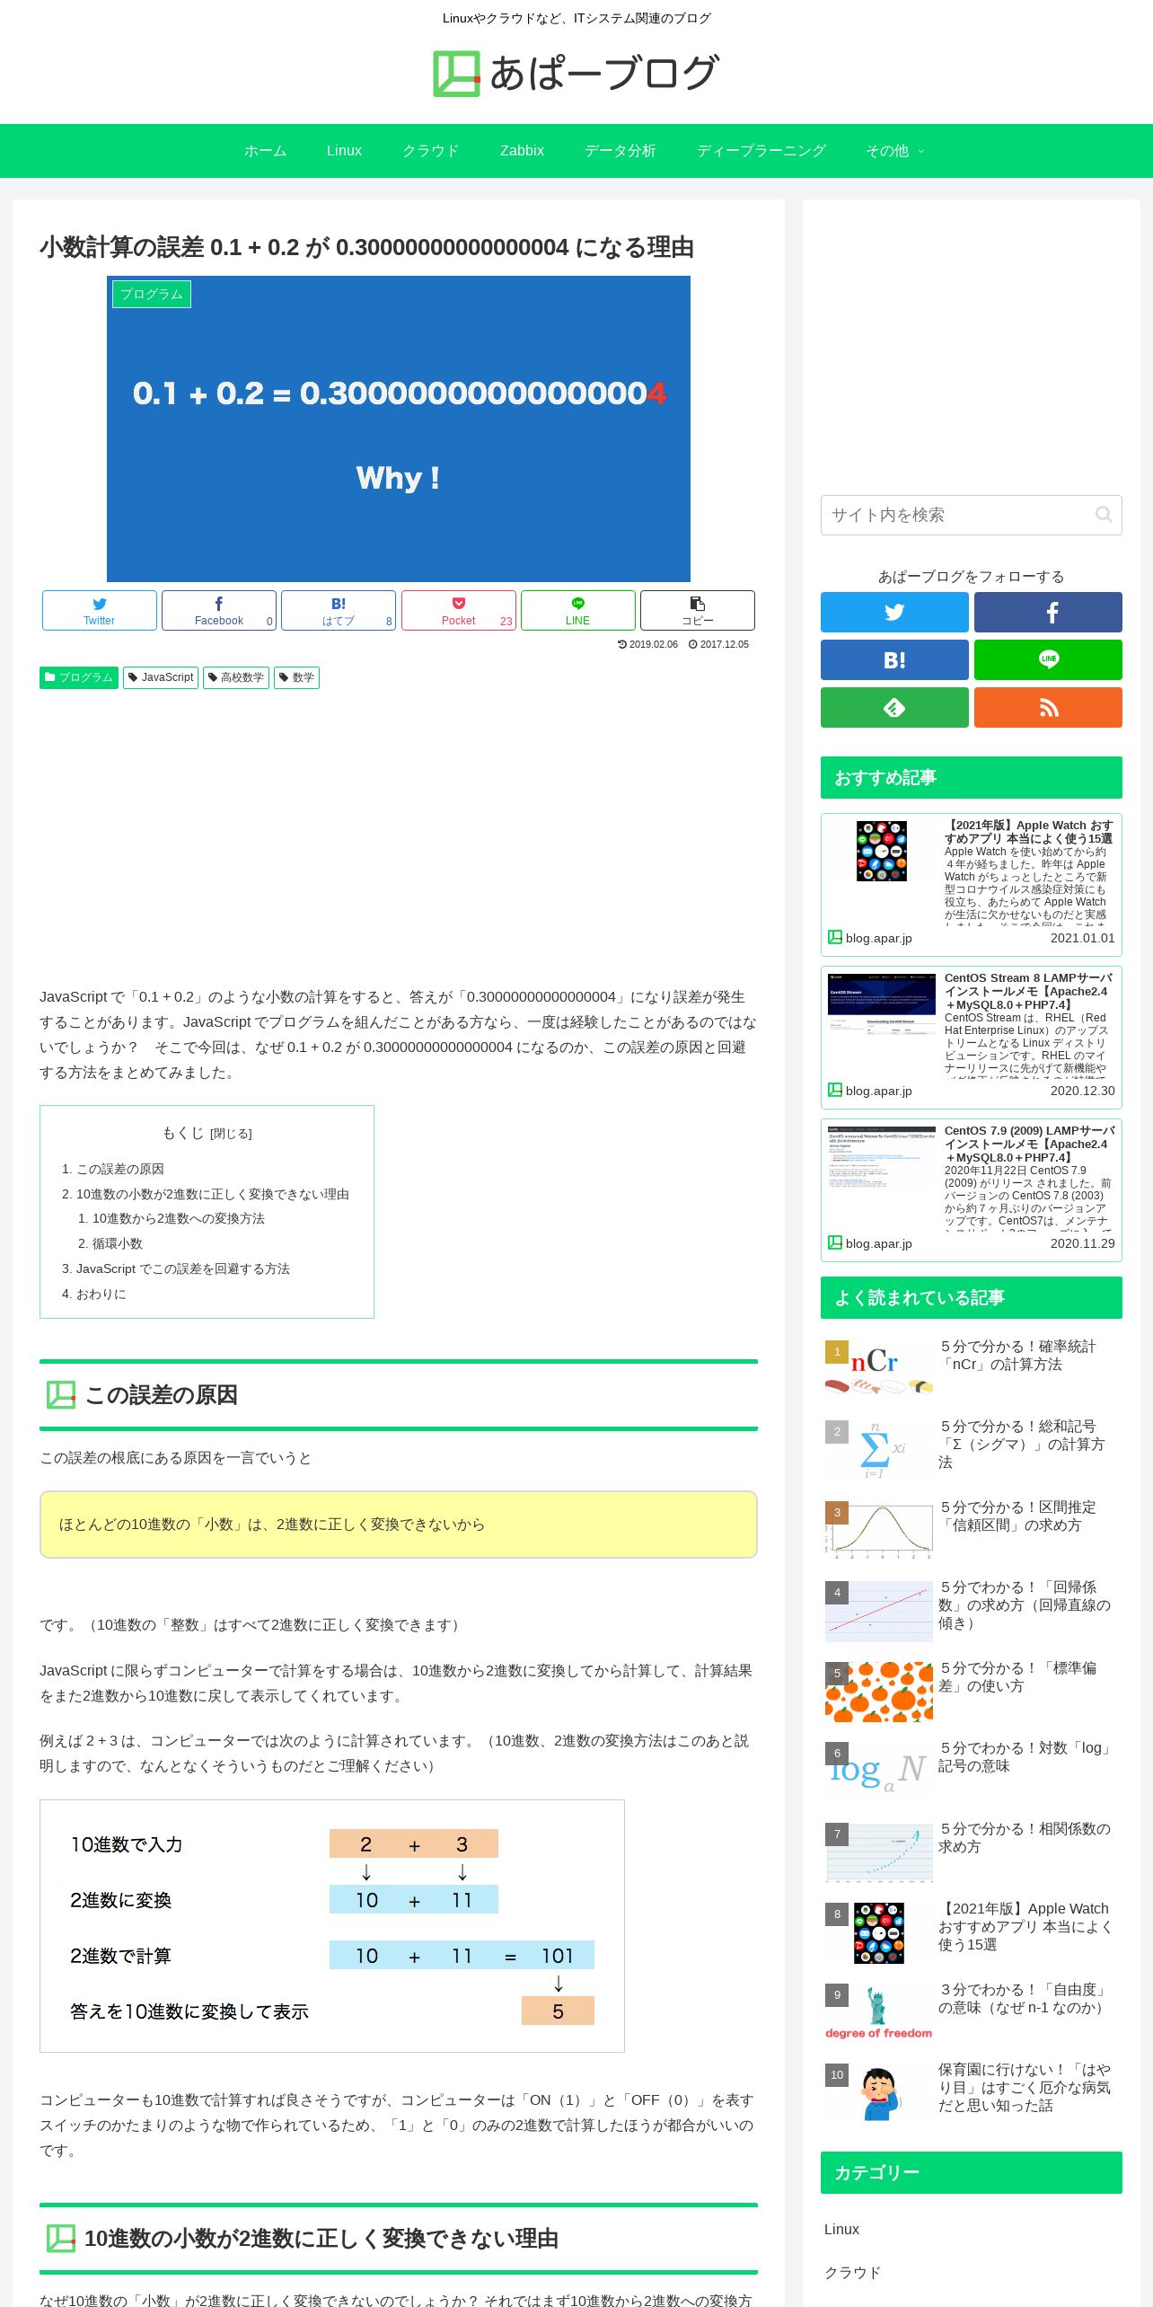This screenshot has height=2307, width=1153.
Task: Copy article link with コピー button
Action: click(698, 611)
